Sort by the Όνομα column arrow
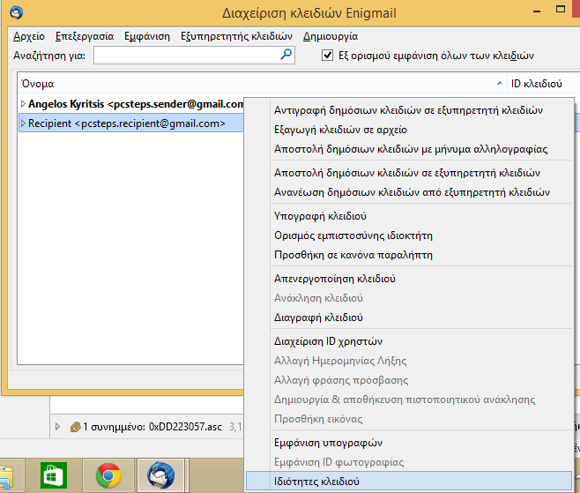Image resolution: width=580 pixels, height=493 pixels. click(500, 83)
